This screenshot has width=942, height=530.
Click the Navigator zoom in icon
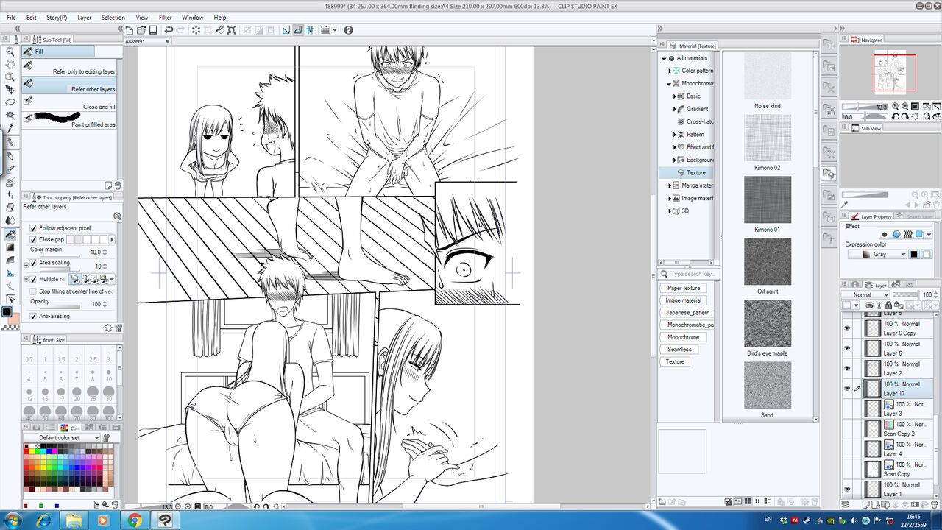point(905,106)
